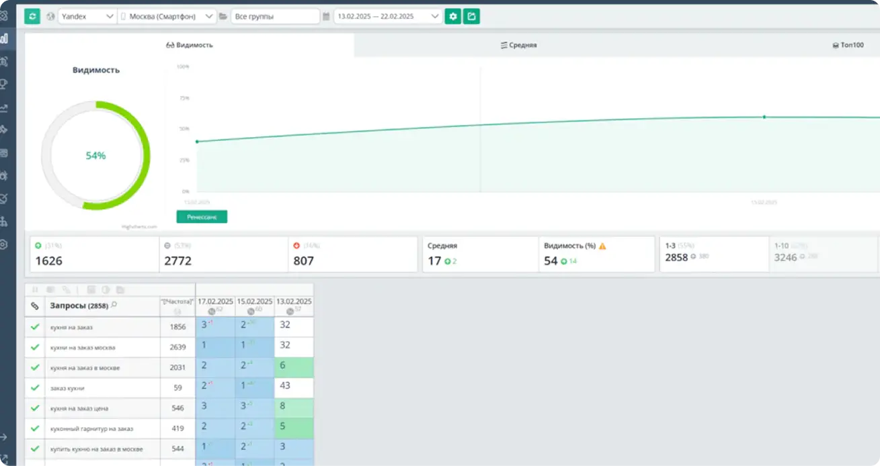Click the 807 dropped positions card
This screenshot has height=466, width=880.
point(353,254)
